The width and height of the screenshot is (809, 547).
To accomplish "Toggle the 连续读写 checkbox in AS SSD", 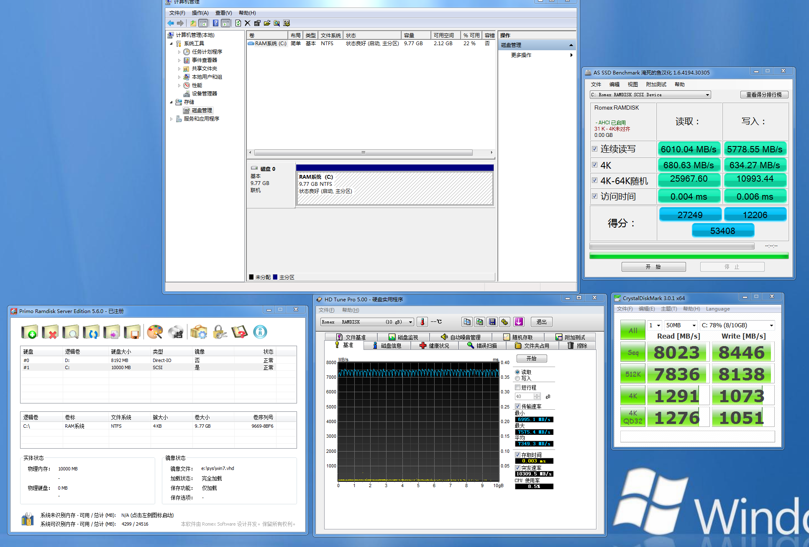I will click(594, 149).
